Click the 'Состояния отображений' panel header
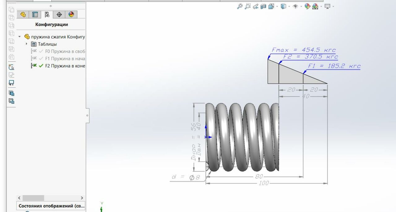This screenshot has height=212, width=396. pos(51,206)
